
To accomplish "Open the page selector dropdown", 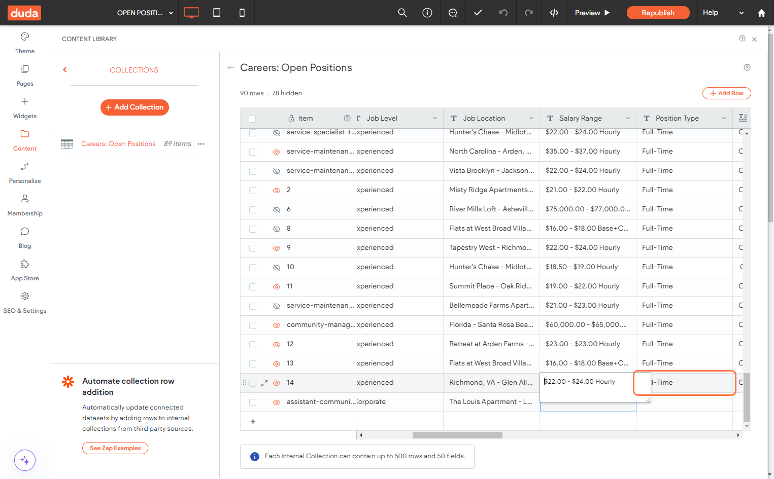I will click(x=145, y=13).
